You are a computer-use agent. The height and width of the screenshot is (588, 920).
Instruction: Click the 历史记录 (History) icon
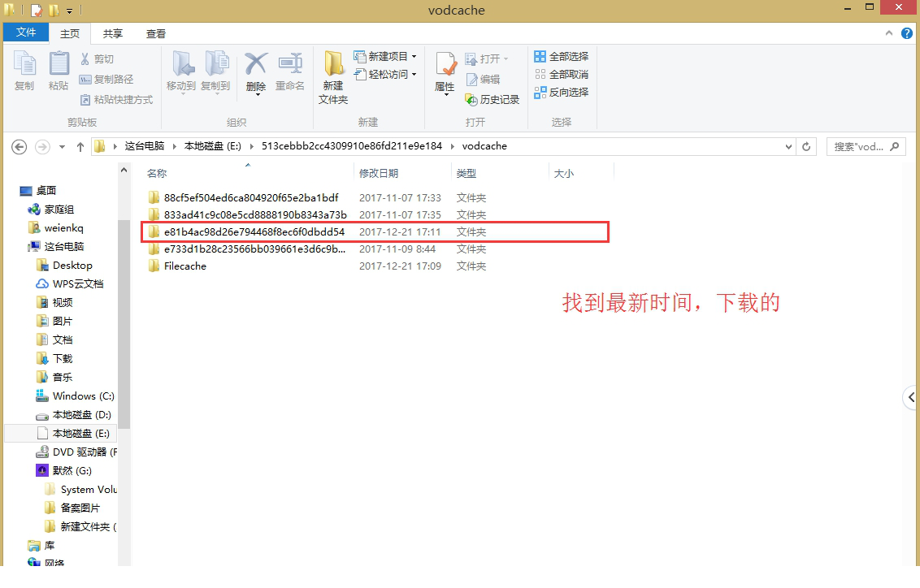point(492,99)
